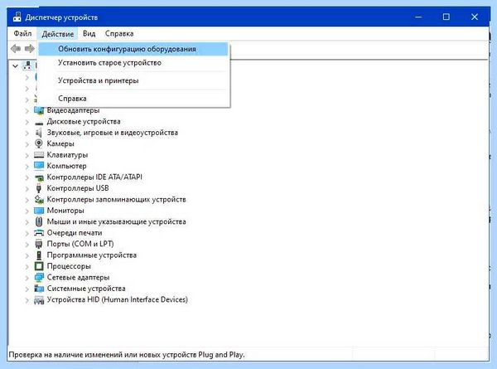Expand the Устройства HID node
The width and height of the screenshot is (497, 369).
point(27,300)
